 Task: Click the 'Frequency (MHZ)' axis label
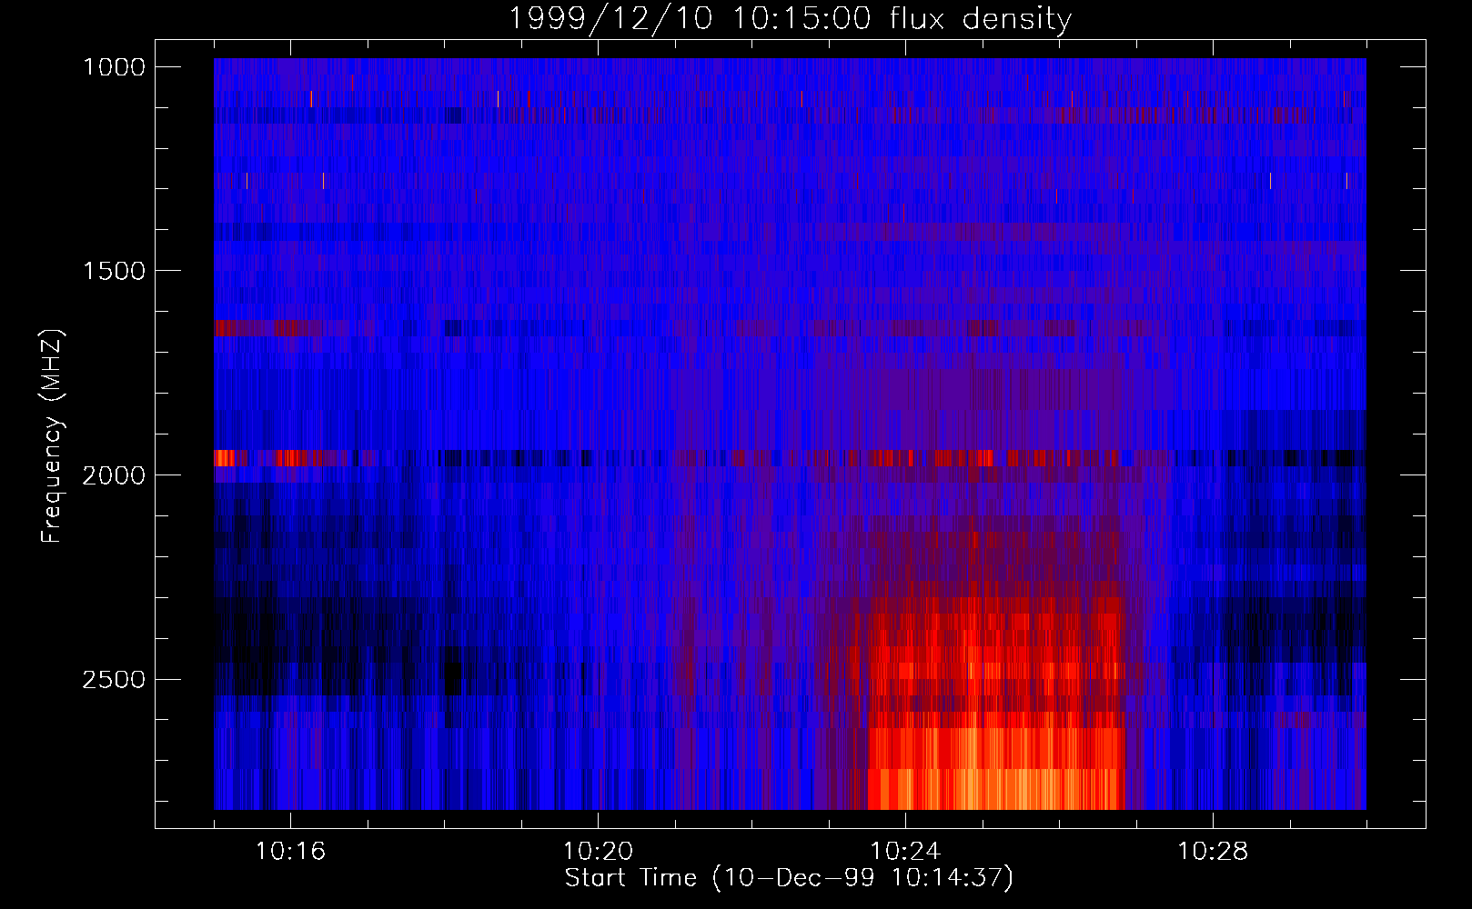tap(52, 435)
